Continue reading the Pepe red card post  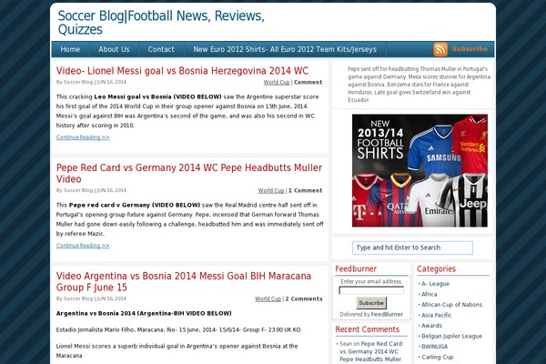click(83, 246)
